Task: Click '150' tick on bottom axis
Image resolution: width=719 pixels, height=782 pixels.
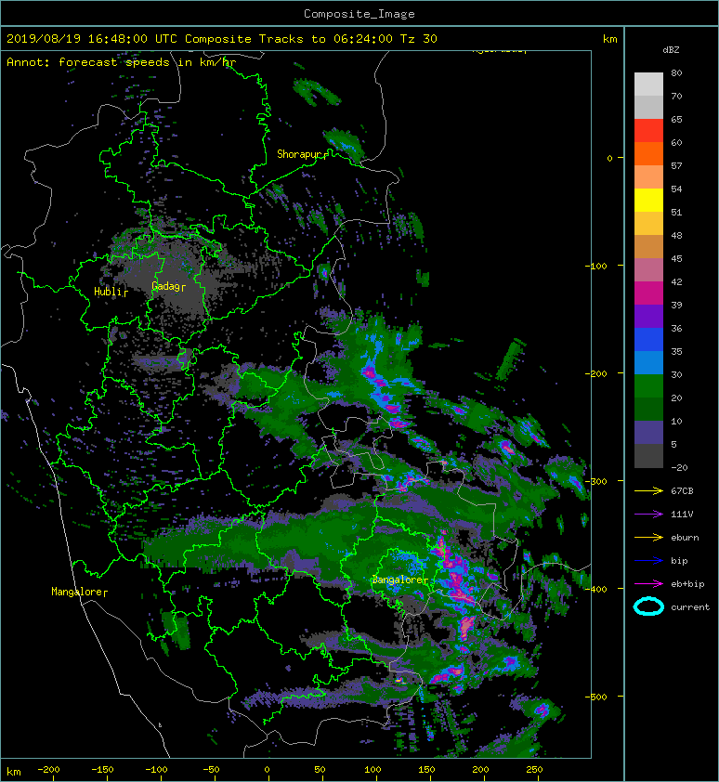Action: click(x=426, y=770)
